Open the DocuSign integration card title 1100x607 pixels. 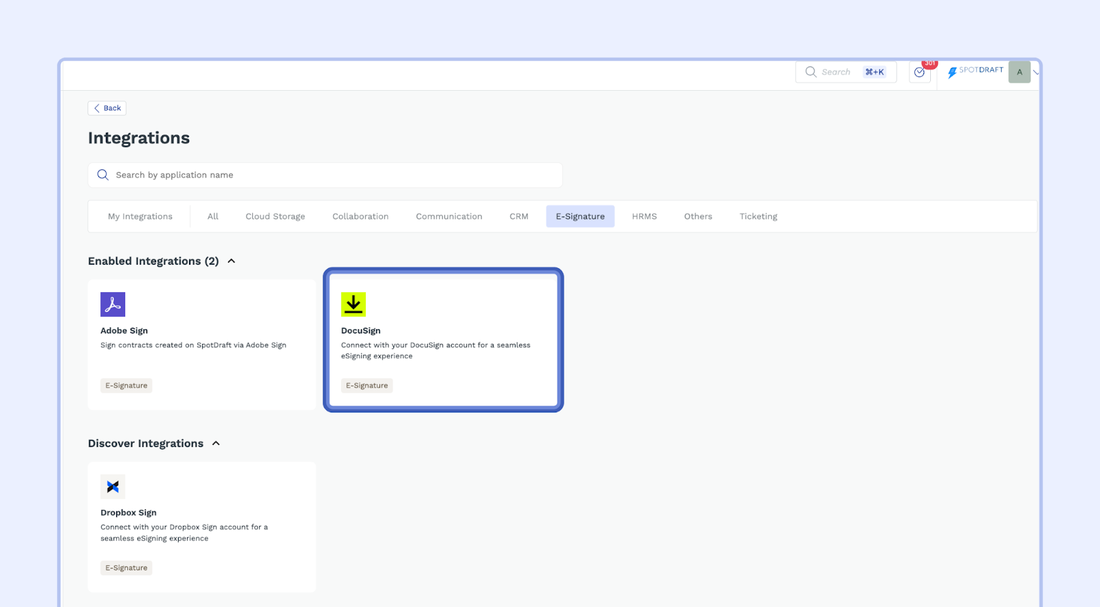tap(361, 331)
